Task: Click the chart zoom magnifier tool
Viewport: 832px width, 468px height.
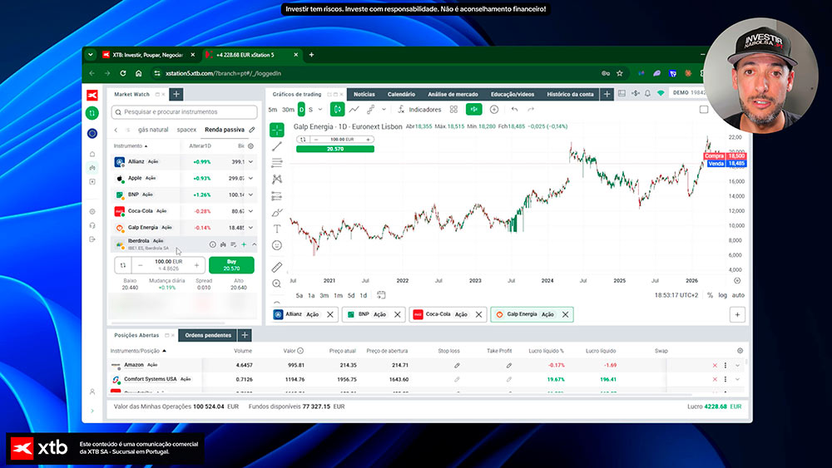Action: tap(277, 284)
